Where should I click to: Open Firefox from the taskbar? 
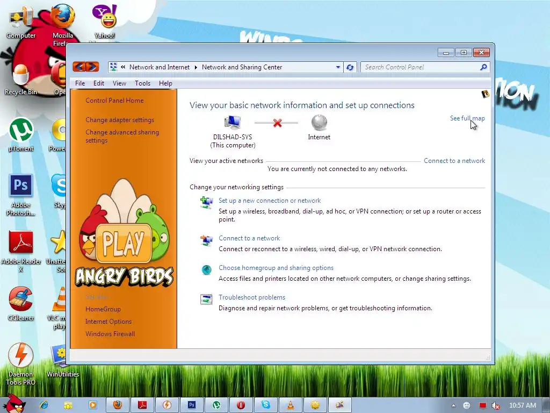pyautogui.click(x=118, y=405)
